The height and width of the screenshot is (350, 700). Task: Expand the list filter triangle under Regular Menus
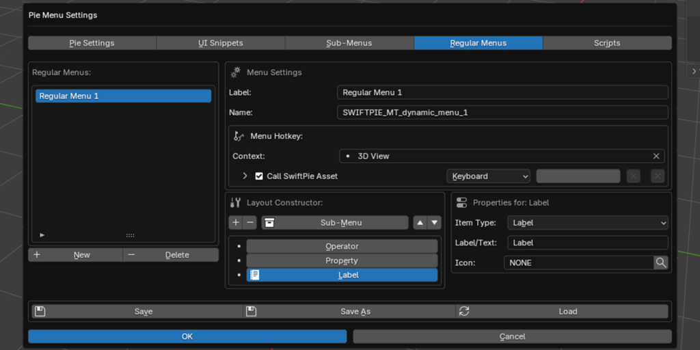click(42, 235)
